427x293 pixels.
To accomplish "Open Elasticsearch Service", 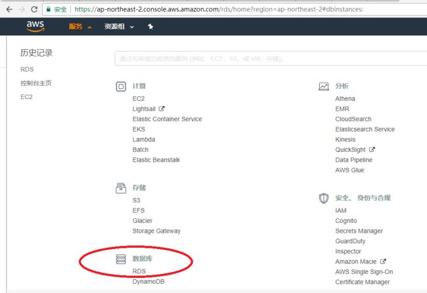I will click(365, 129).
